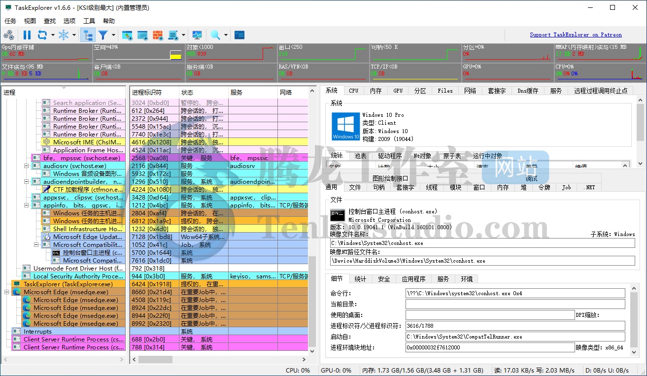Collapse the audiosrv (svchost.exe) tree node
Viewport: 647px width, 376px height.
27,166
